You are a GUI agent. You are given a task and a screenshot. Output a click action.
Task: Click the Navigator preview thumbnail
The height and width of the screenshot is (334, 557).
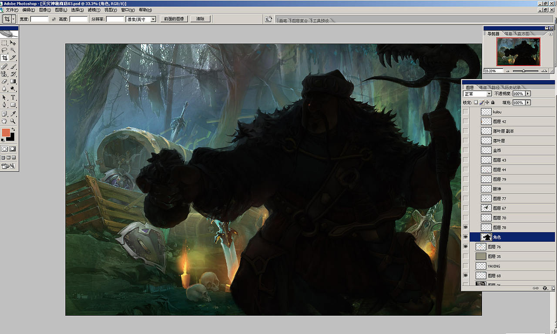(518, 52)
